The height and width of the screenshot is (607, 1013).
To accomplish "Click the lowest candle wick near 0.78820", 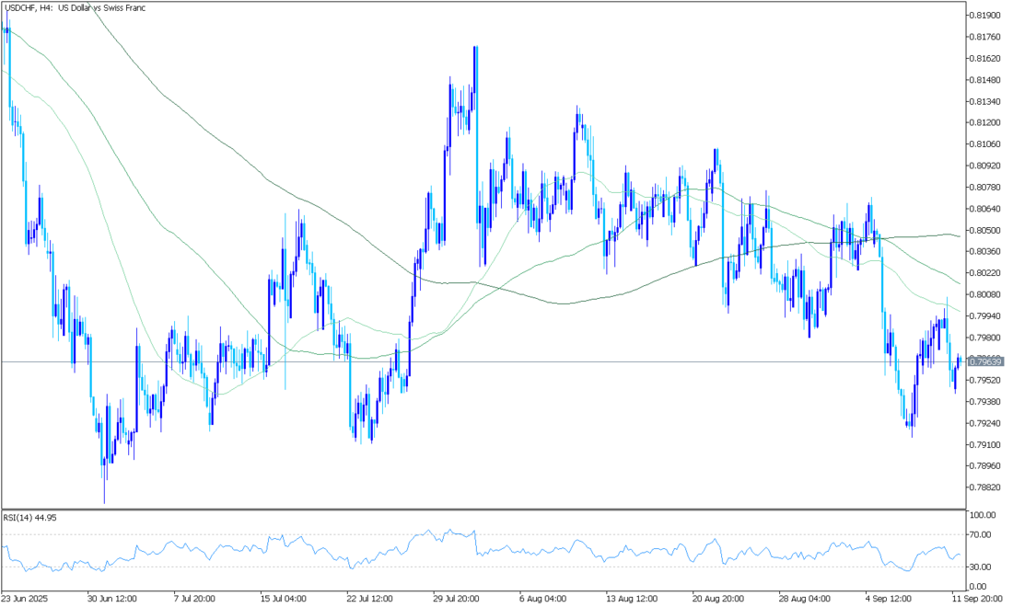I will pyautogui.click(x=104, y=501).
